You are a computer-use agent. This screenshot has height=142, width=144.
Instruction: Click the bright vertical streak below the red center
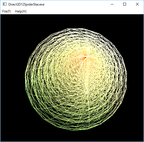tap(87, 83)
